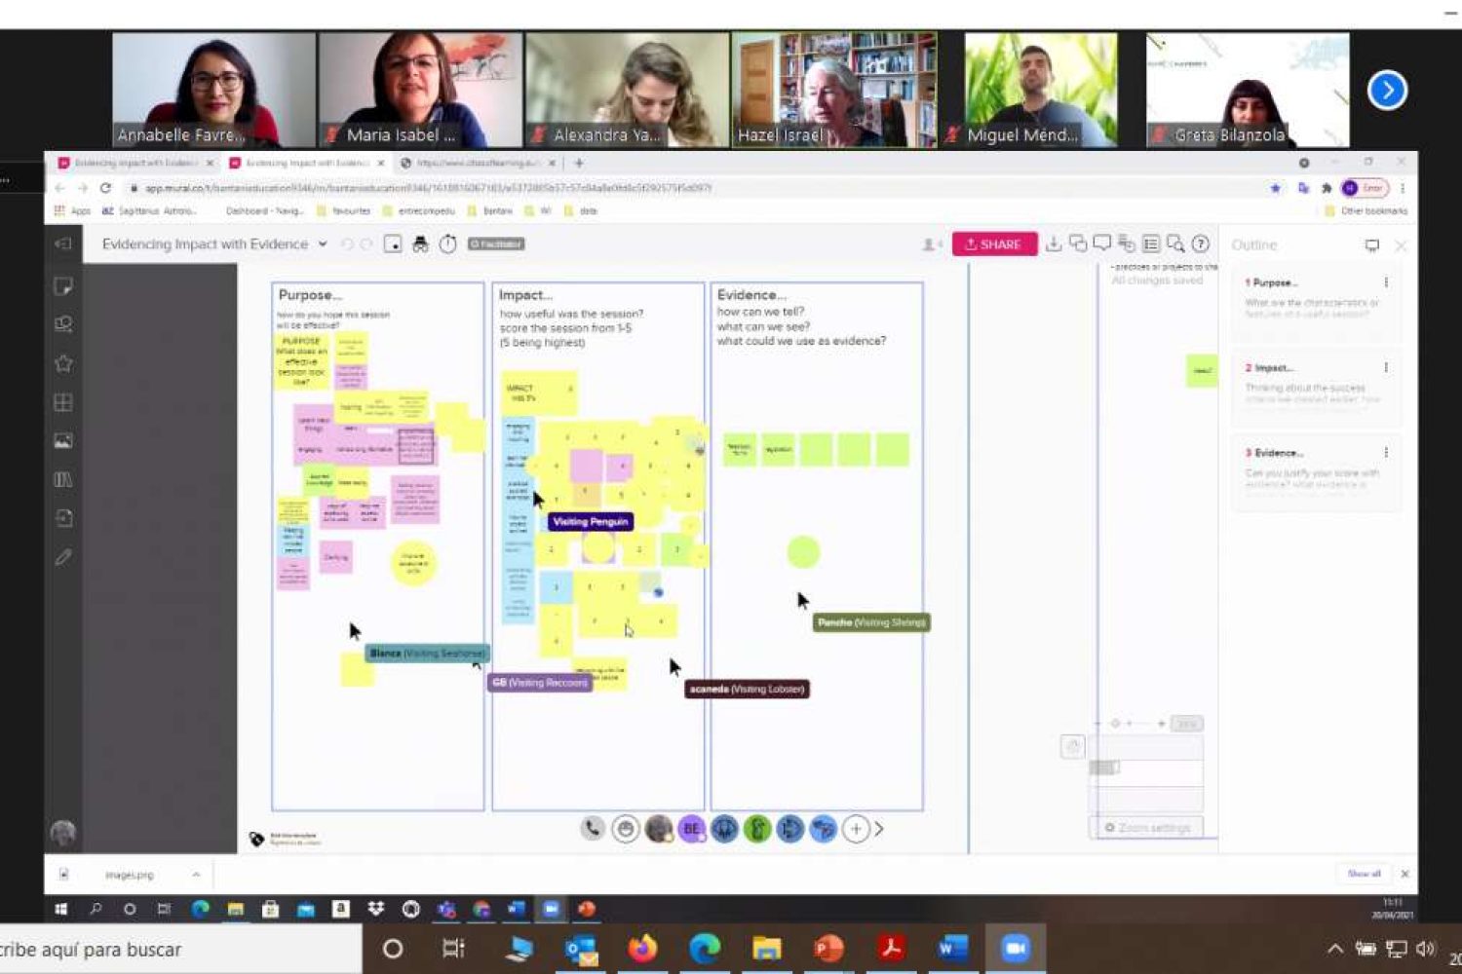The height and width of the screenshot is (974, 1462).
Task: Open options menu for Evidence outline item
Action: pos(1386,453)
